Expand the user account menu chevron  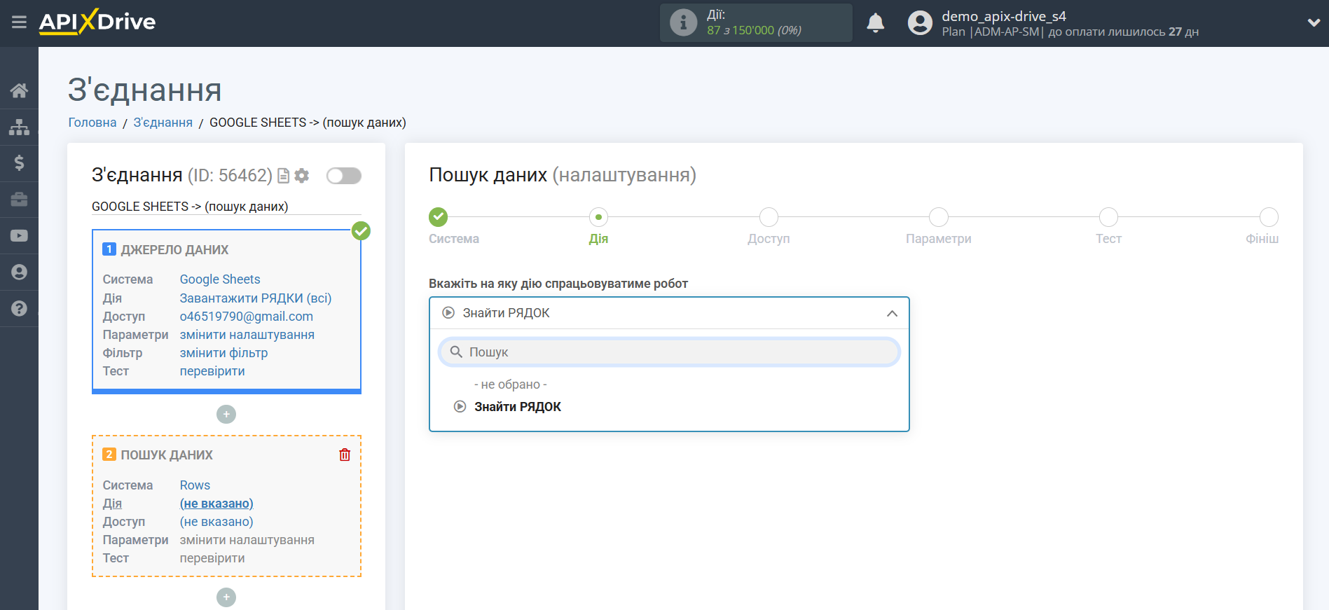click(x=1314, y=22)
